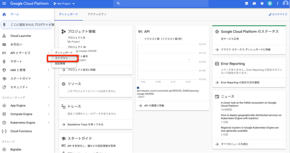Open Bigtable in sidebar
Image resolution: width=290 pixels, height=153 pixels.
pos(16,150)
